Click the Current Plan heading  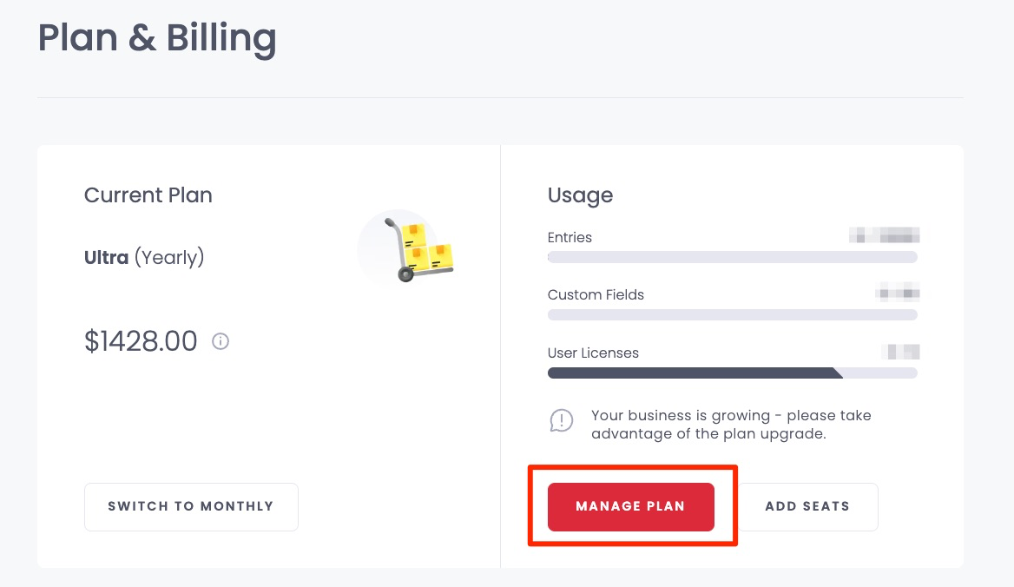pyautogui.click(x=148, y=195)
